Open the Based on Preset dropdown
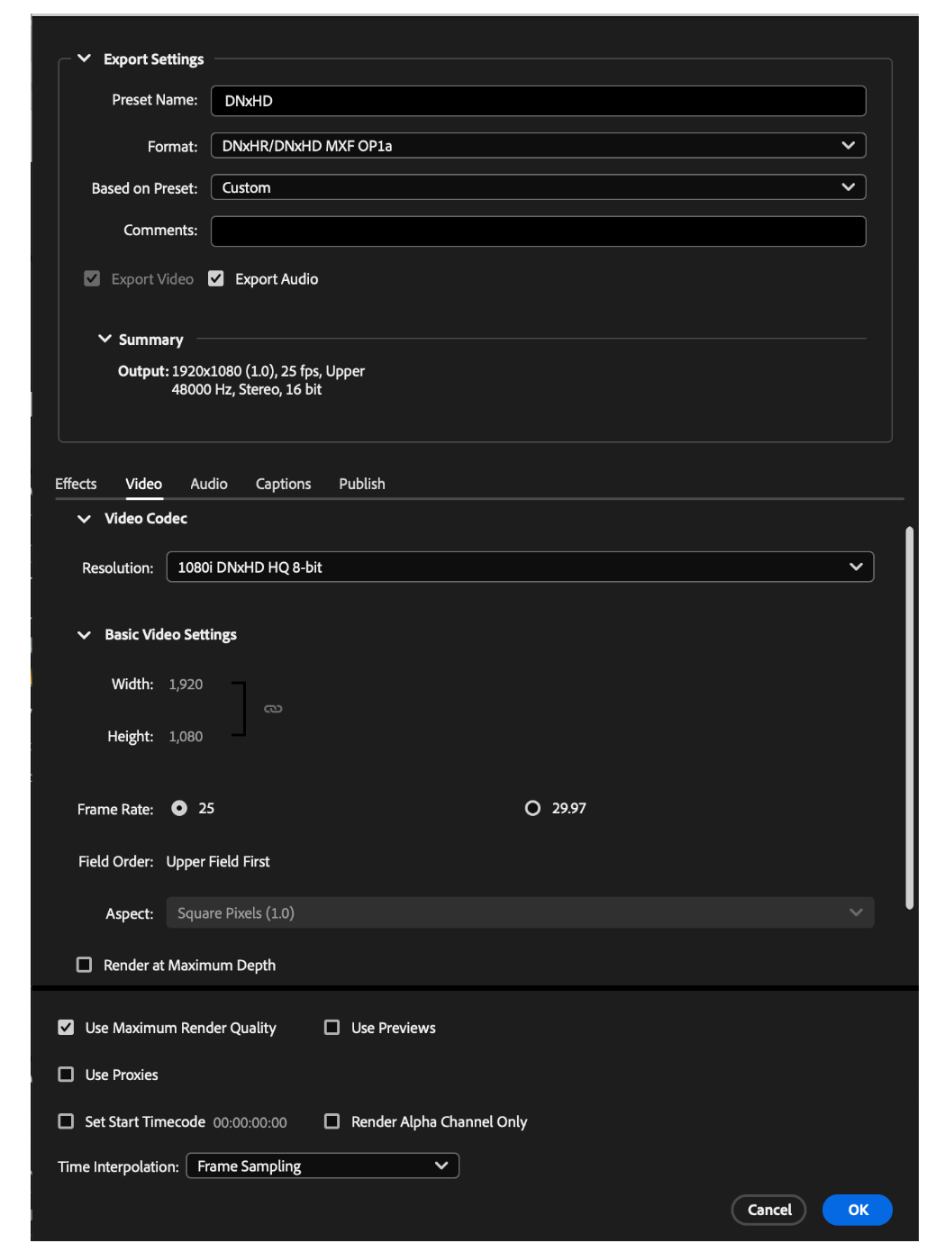 coord(538,187)
